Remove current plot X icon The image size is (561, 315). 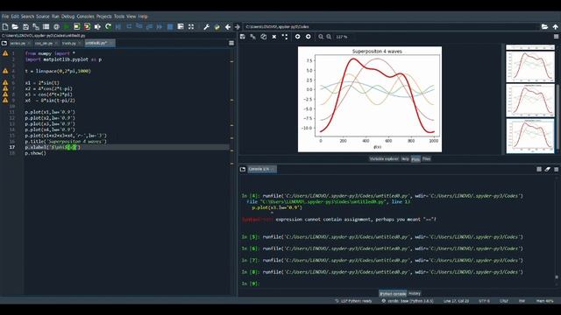274,37
